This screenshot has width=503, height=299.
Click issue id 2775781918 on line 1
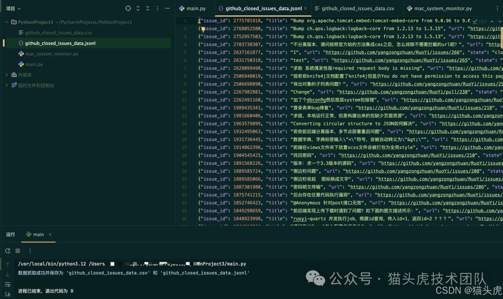click(x=247, y=20)
